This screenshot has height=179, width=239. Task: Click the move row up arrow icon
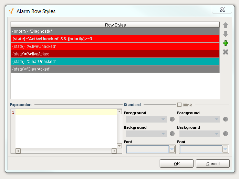[226, 25]
